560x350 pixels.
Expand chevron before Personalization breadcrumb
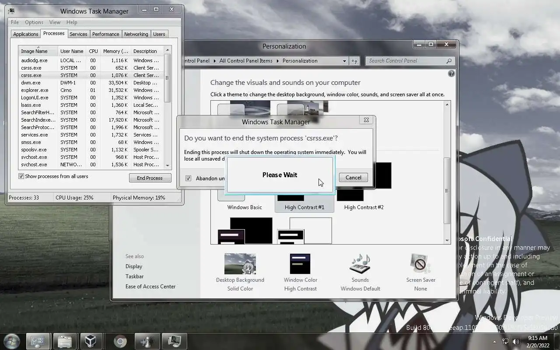click(277, 61)
